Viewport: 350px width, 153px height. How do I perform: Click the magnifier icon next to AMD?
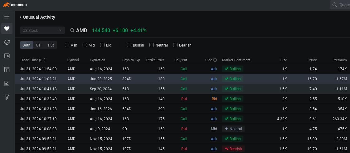[x=72, y=30]
